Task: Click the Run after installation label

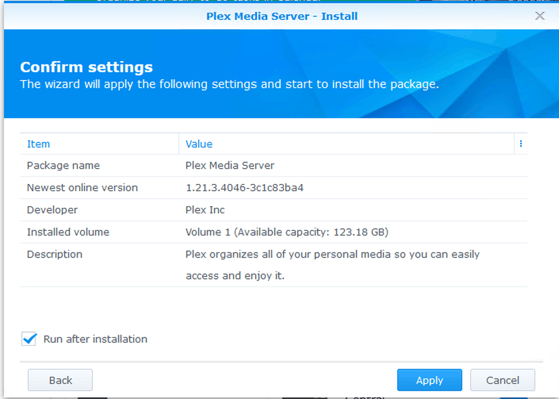Action: click(x=95, y=339)
